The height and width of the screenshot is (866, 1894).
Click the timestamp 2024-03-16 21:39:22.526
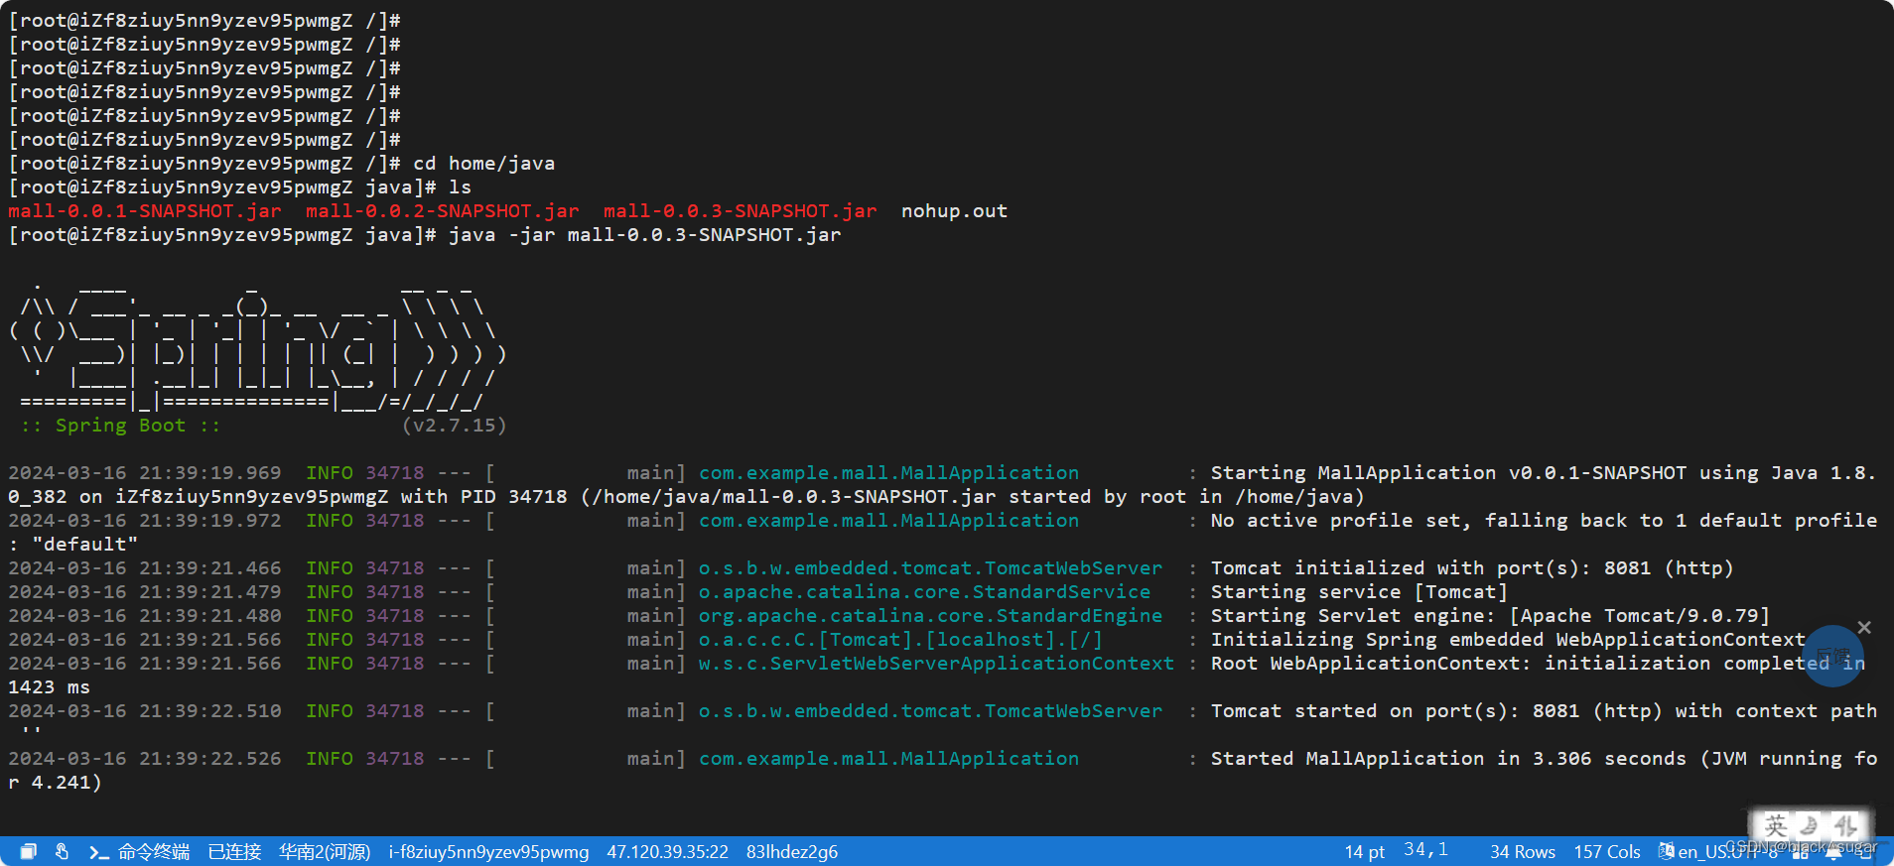pyautogui.click(x=145, y=759)
